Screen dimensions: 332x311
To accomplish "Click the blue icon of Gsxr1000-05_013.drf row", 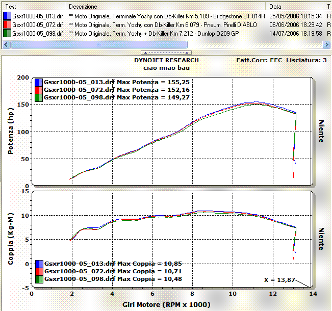I will 7,17.
